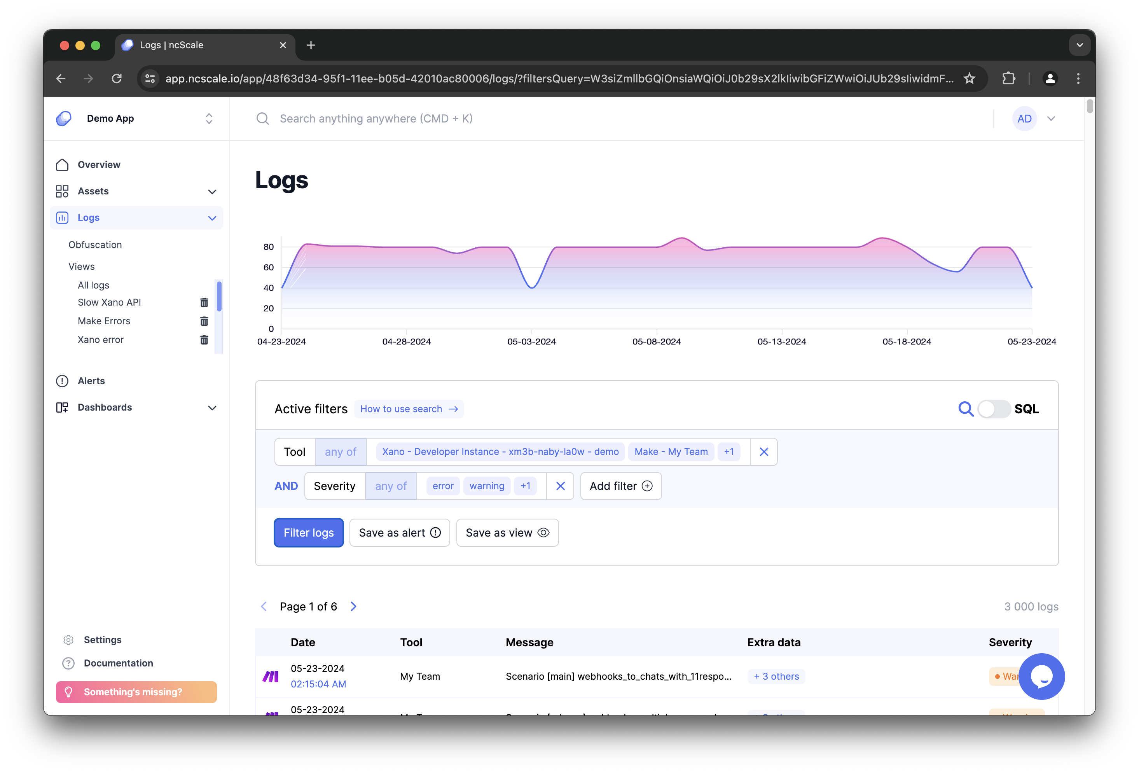Switch to the Logs | ncScale browser tab

[205, 45]
